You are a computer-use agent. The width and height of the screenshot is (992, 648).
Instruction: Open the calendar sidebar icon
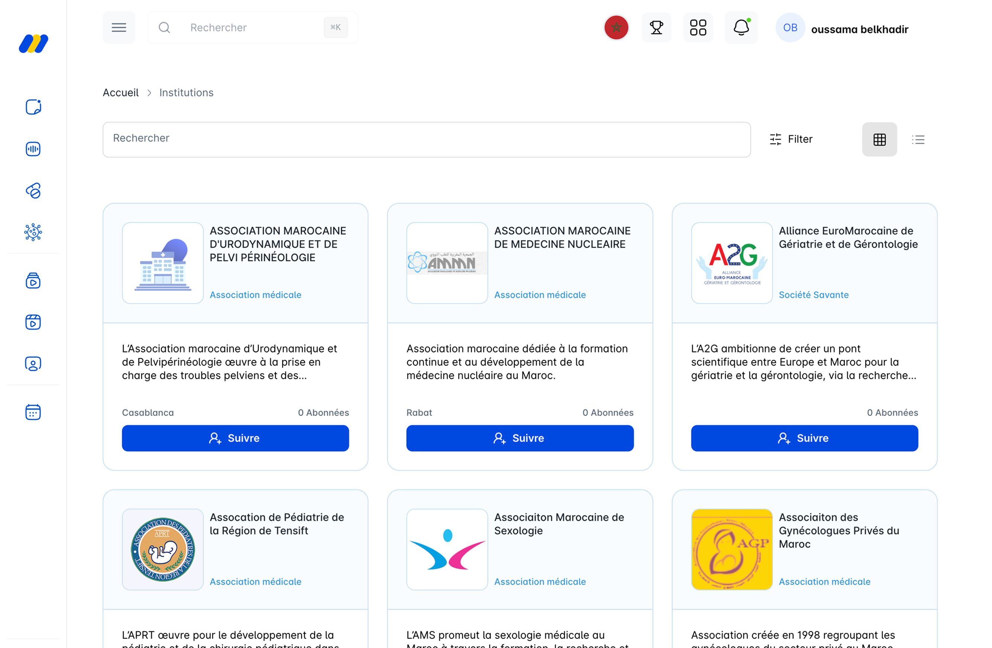click(x=33, y=412)
